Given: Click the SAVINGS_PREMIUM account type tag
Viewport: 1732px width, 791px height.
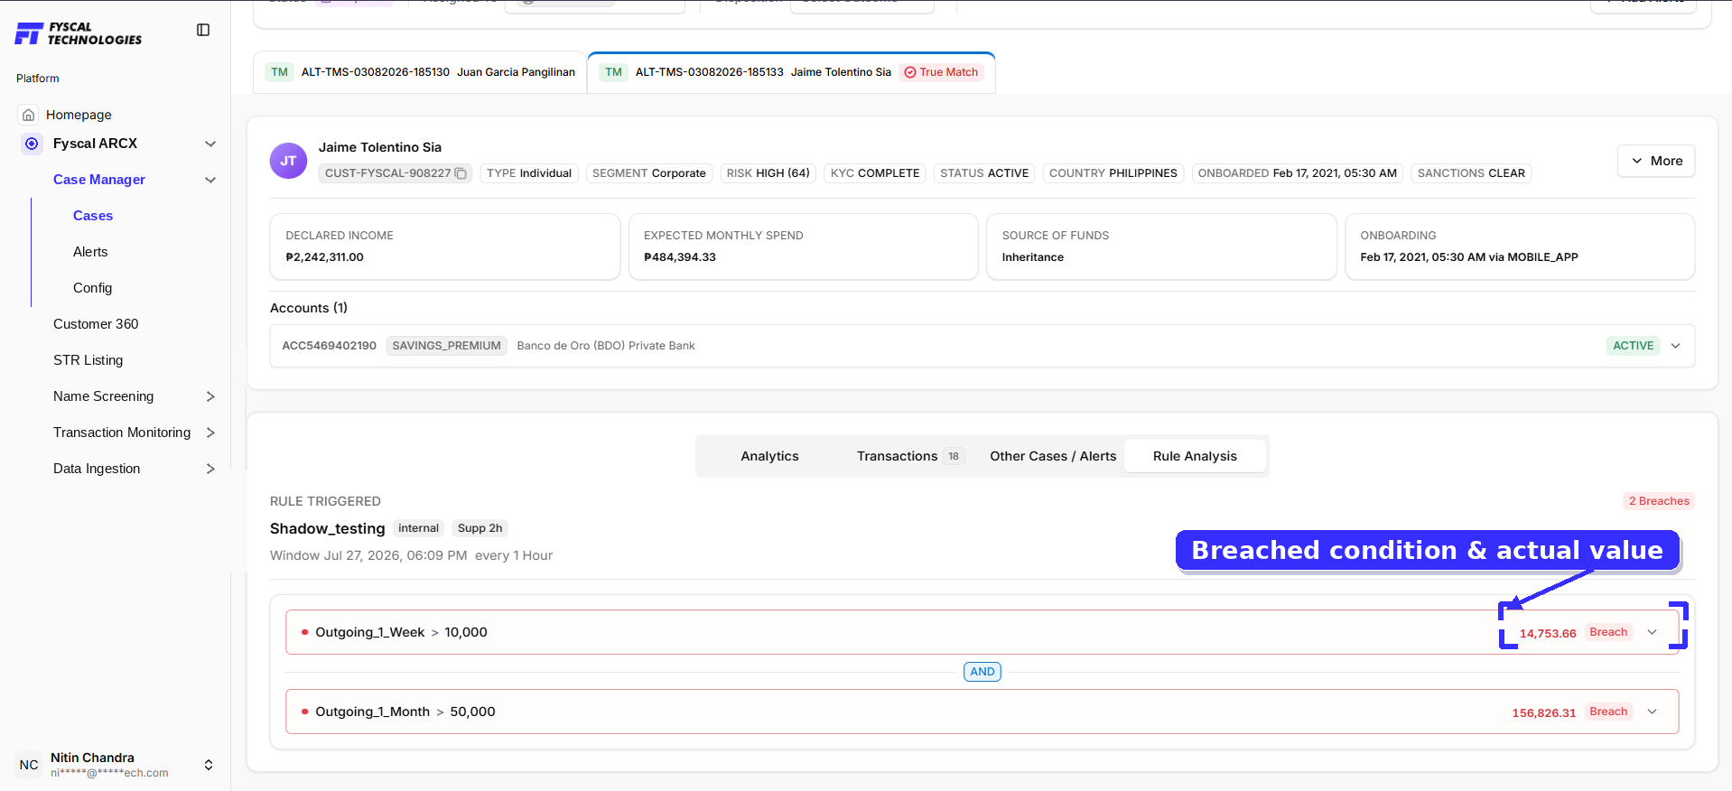Looking at the screenshot, I should [446, 346].
